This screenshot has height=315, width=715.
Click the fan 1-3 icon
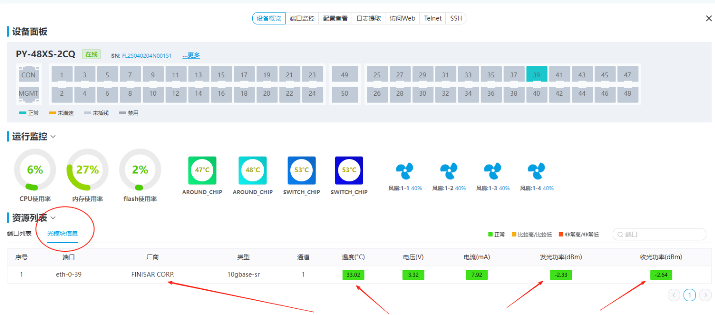coord(493,171)
